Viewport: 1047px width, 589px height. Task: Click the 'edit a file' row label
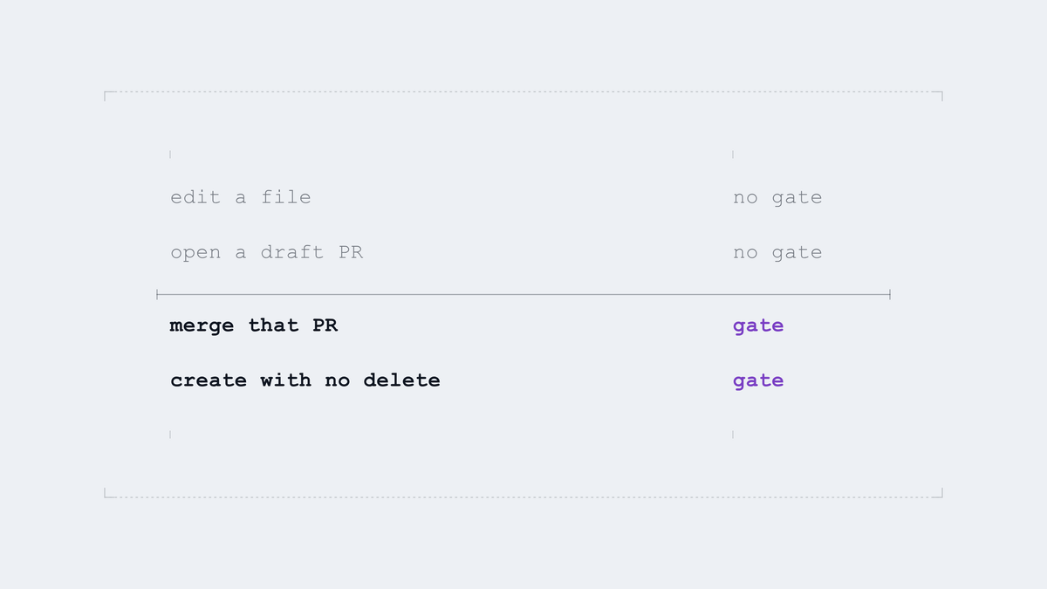point(241,197)
